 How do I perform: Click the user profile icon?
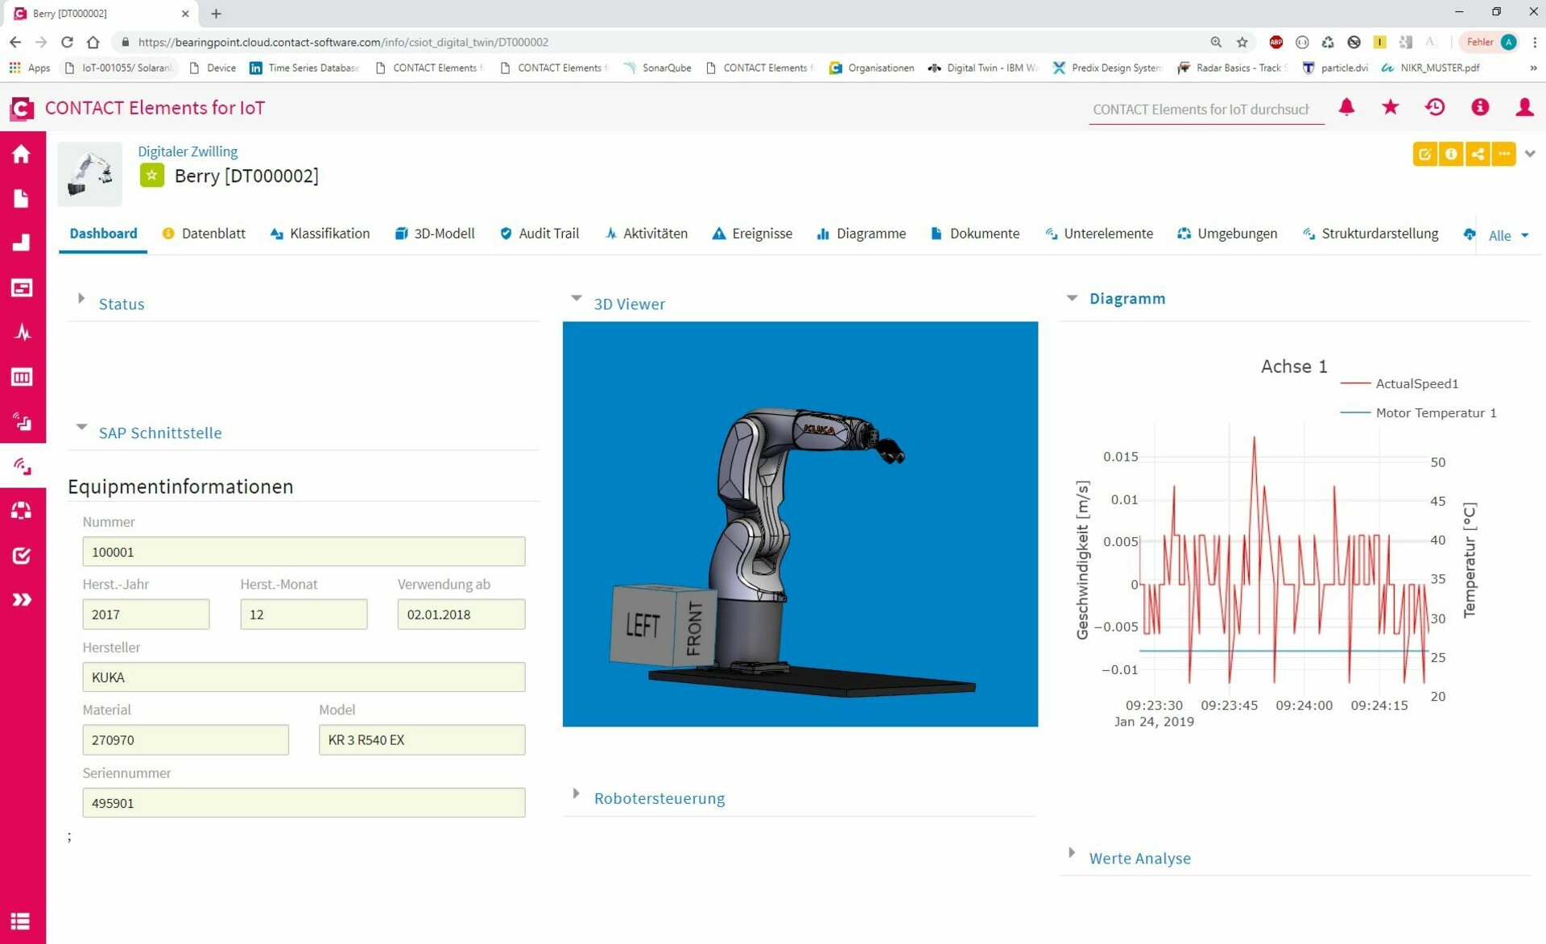[x=1523, y=107]
